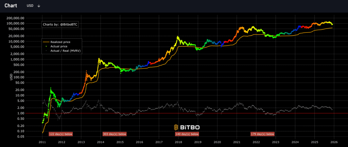Select the 303 day(s) below label
This screenshot has width=348, height=147.
115,134
